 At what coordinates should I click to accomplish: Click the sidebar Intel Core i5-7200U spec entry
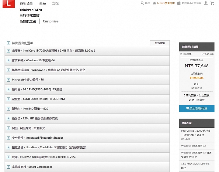[196, 135]
